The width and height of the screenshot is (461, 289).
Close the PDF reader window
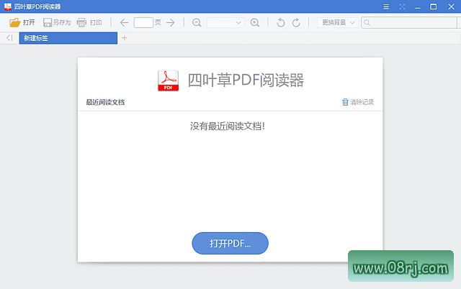pos(452,6)
